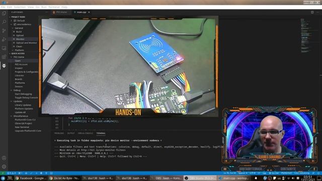Open the Accounts icon in activity bar
Screen dimensions: 322x181
pos(4,158)
